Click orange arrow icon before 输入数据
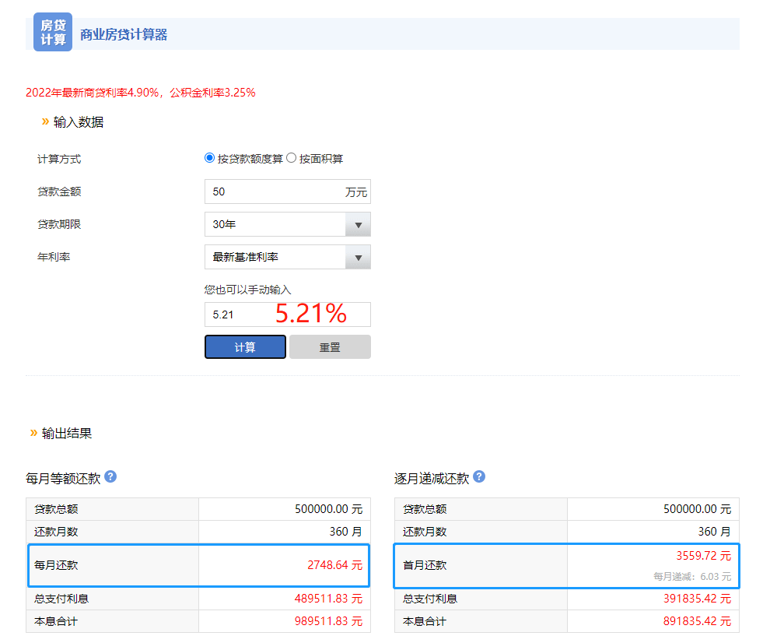763x643 pixels. click(45, 121)
